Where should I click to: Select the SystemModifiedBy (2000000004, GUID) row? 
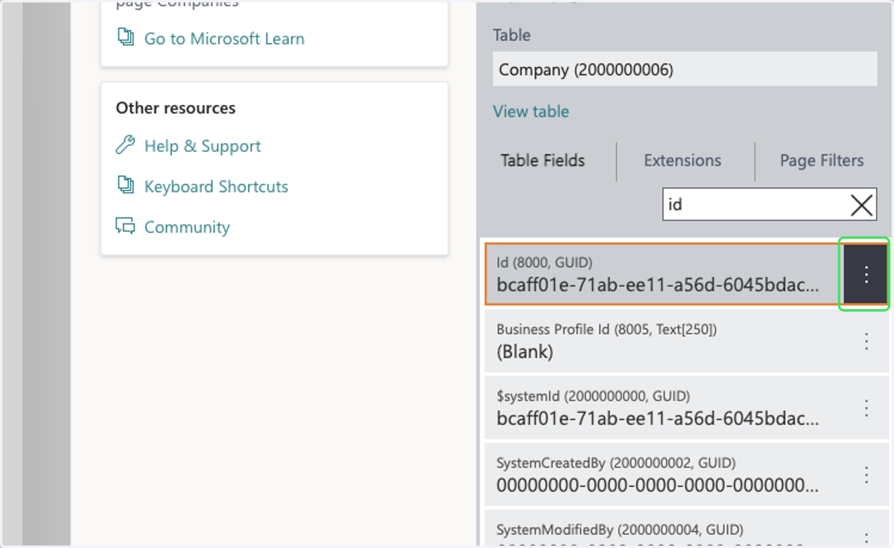[x=686, y=529]
